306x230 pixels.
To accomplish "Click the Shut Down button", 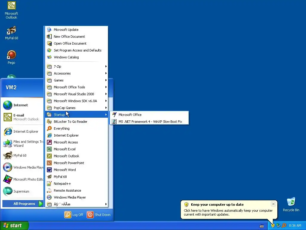I will pos(99,215).
